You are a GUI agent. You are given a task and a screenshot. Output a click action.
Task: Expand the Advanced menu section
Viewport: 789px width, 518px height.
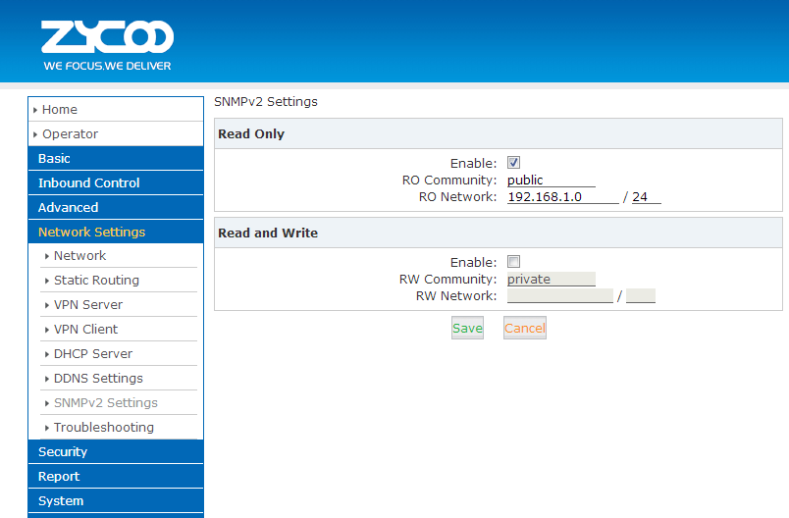[68, 208]
